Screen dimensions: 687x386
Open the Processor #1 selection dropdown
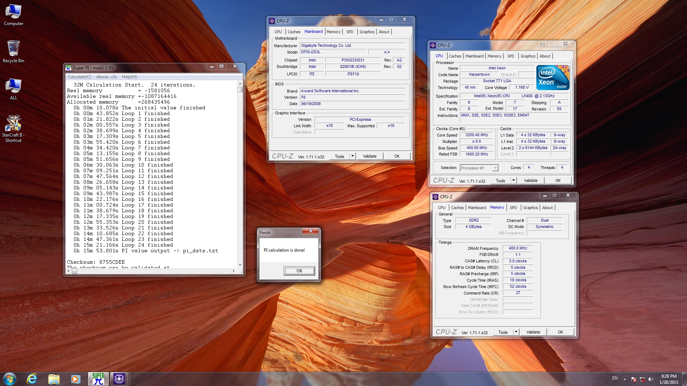[479, 168]
